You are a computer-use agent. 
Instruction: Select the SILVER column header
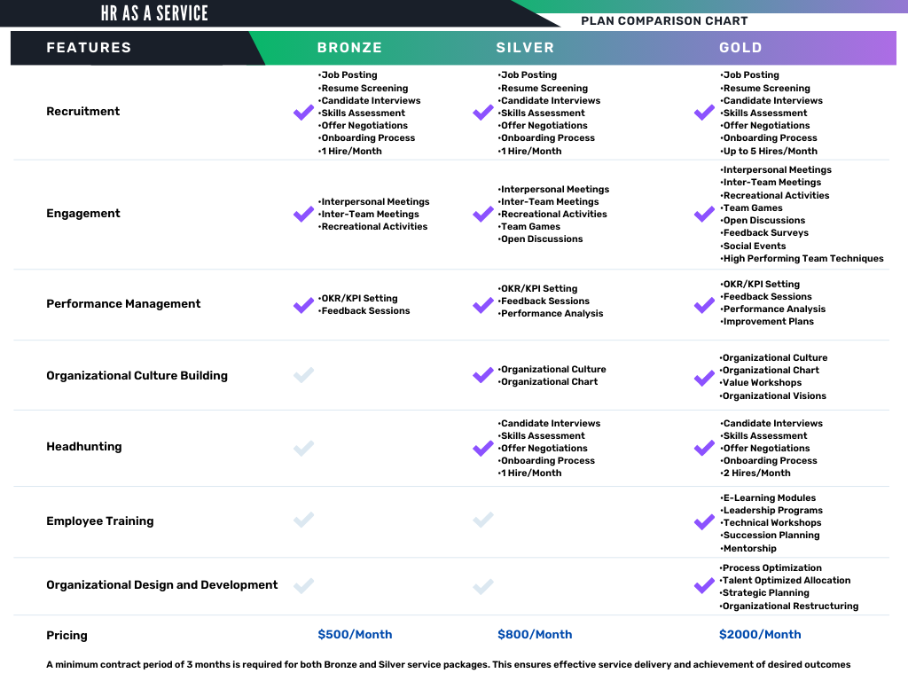[x=525, y=48]
